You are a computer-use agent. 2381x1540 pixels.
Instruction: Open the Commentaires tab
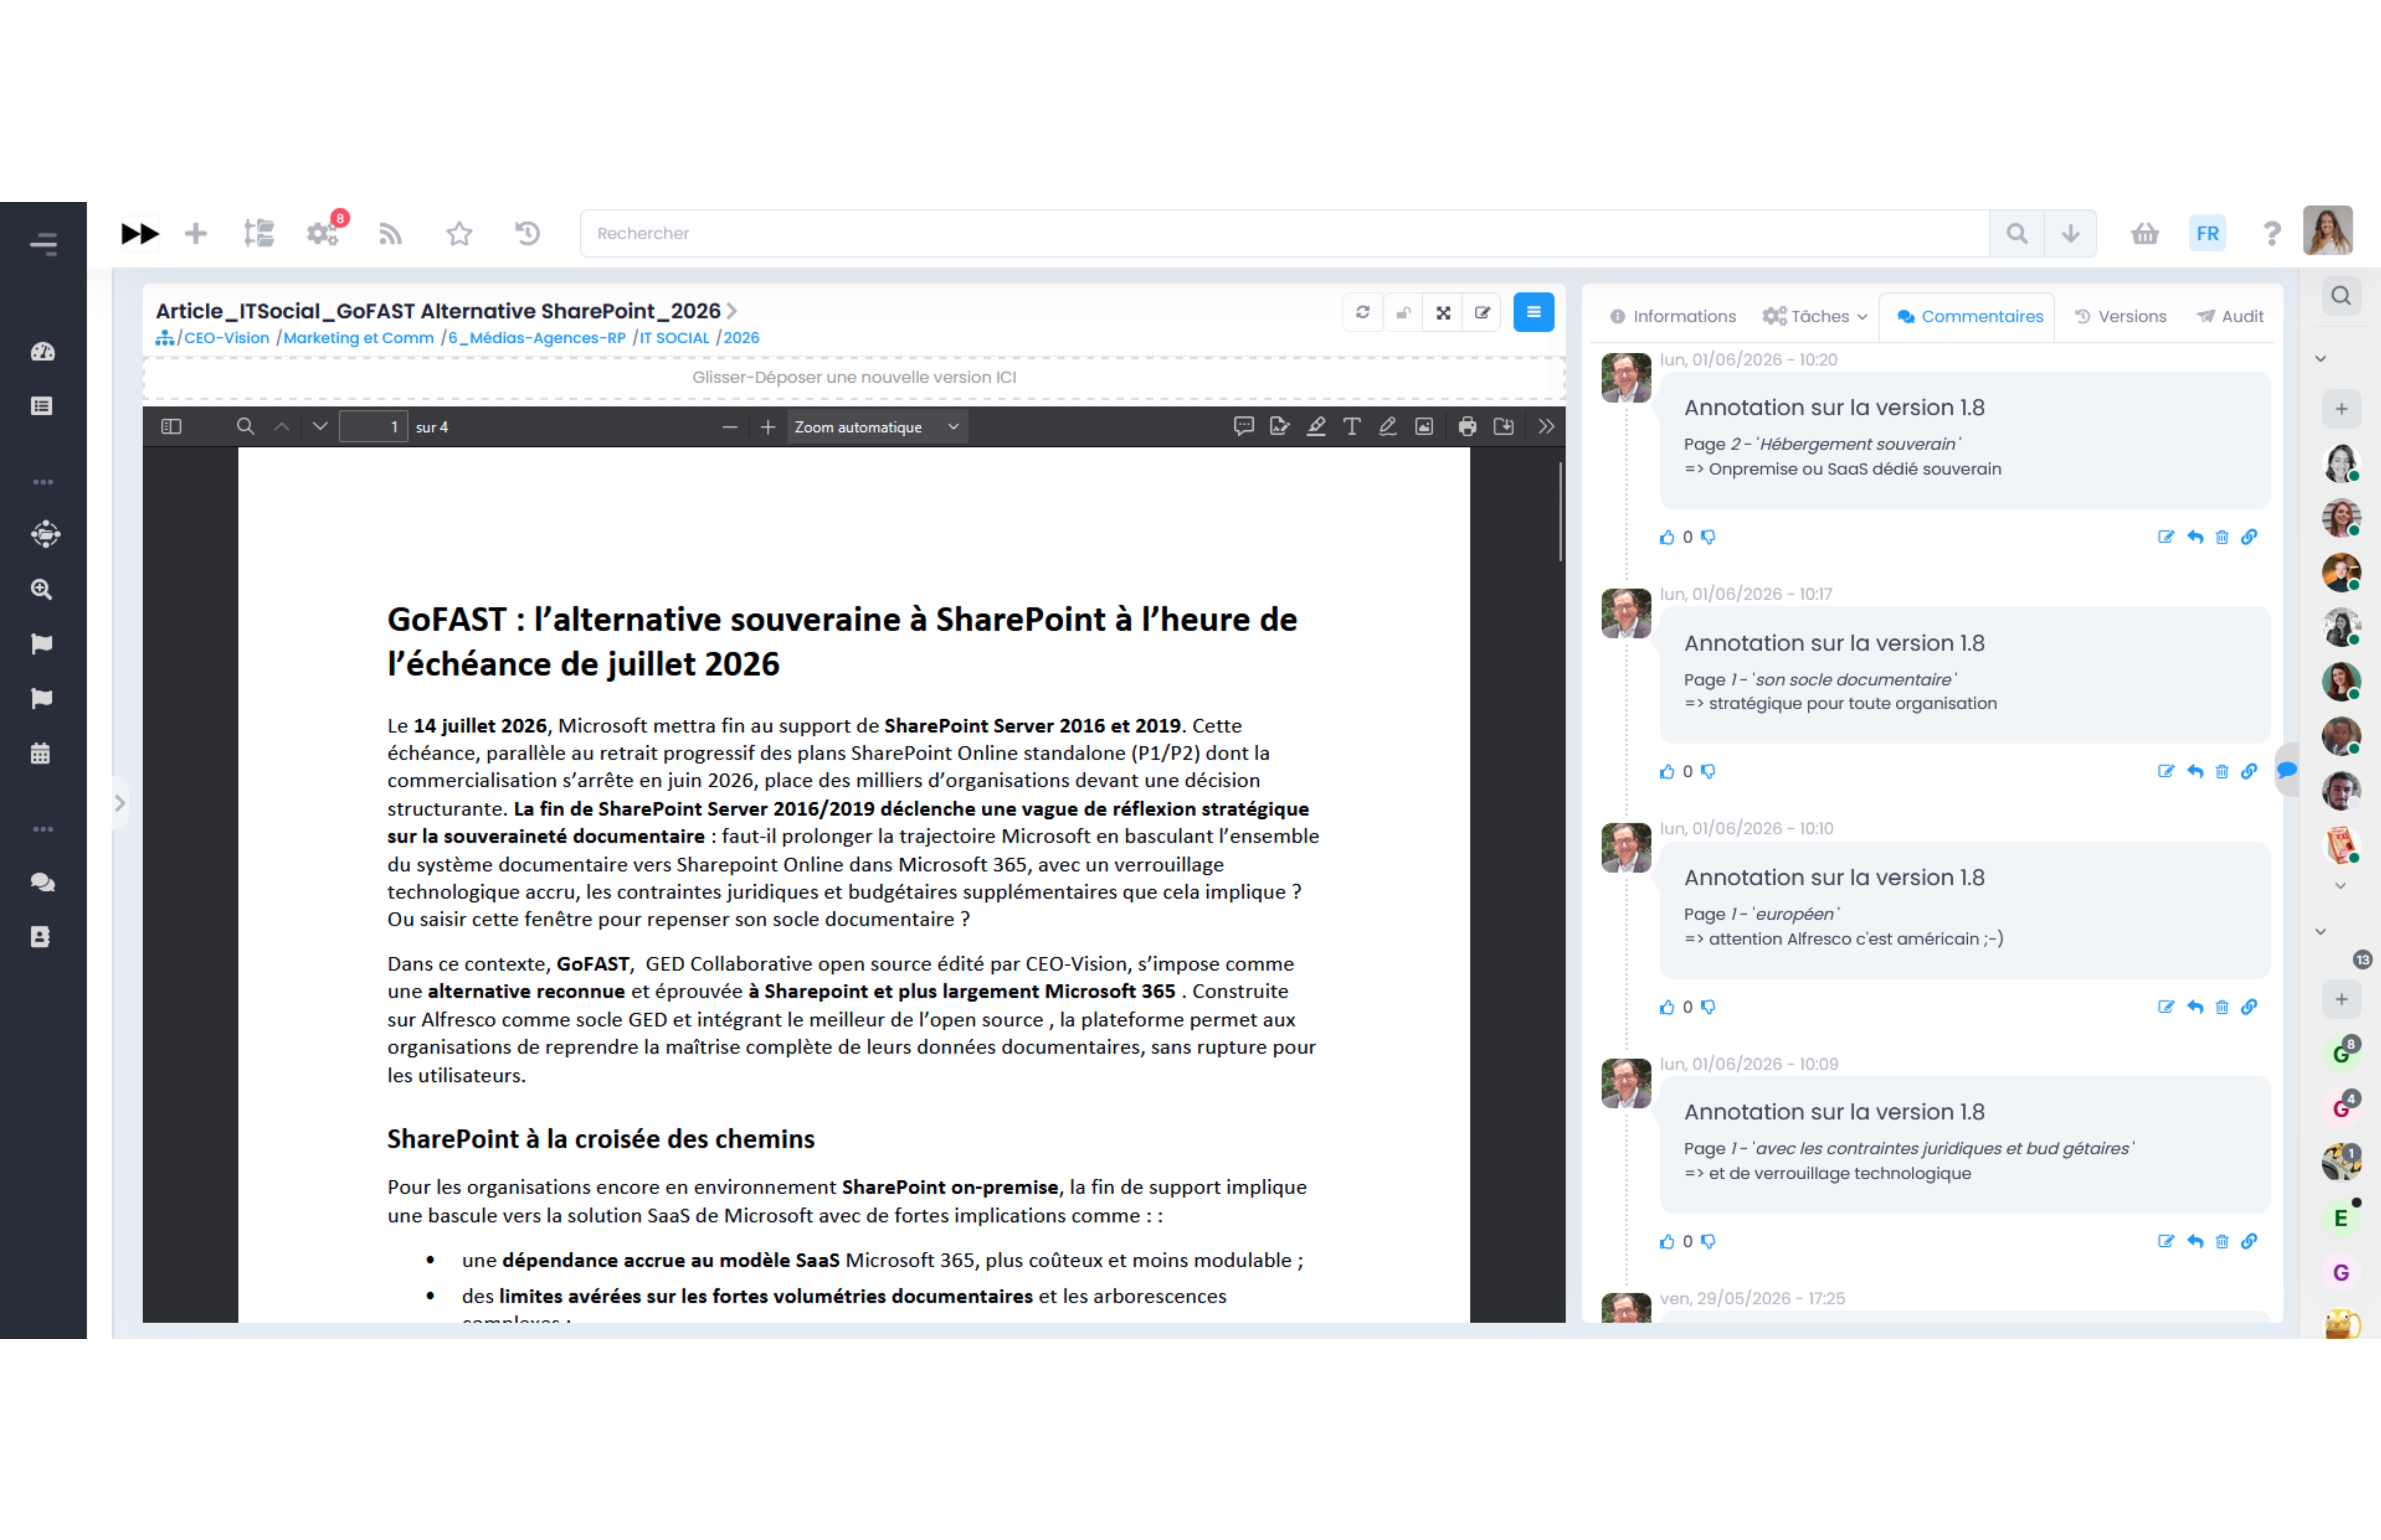tap(1968, 316)
